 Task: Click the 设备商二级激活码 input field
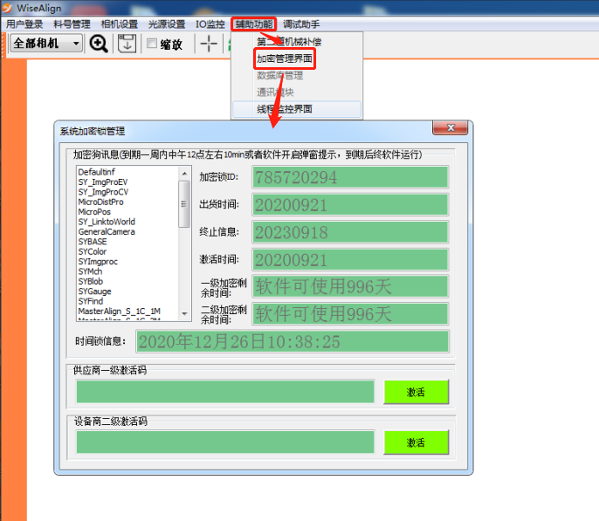pos(225,442)
